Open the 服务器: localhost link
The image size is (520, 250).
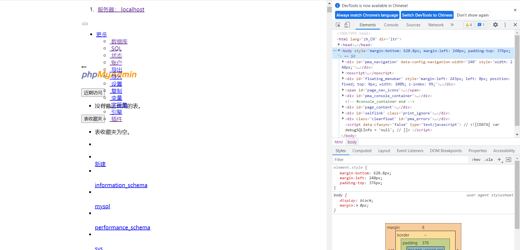click(x=121, y=9)
